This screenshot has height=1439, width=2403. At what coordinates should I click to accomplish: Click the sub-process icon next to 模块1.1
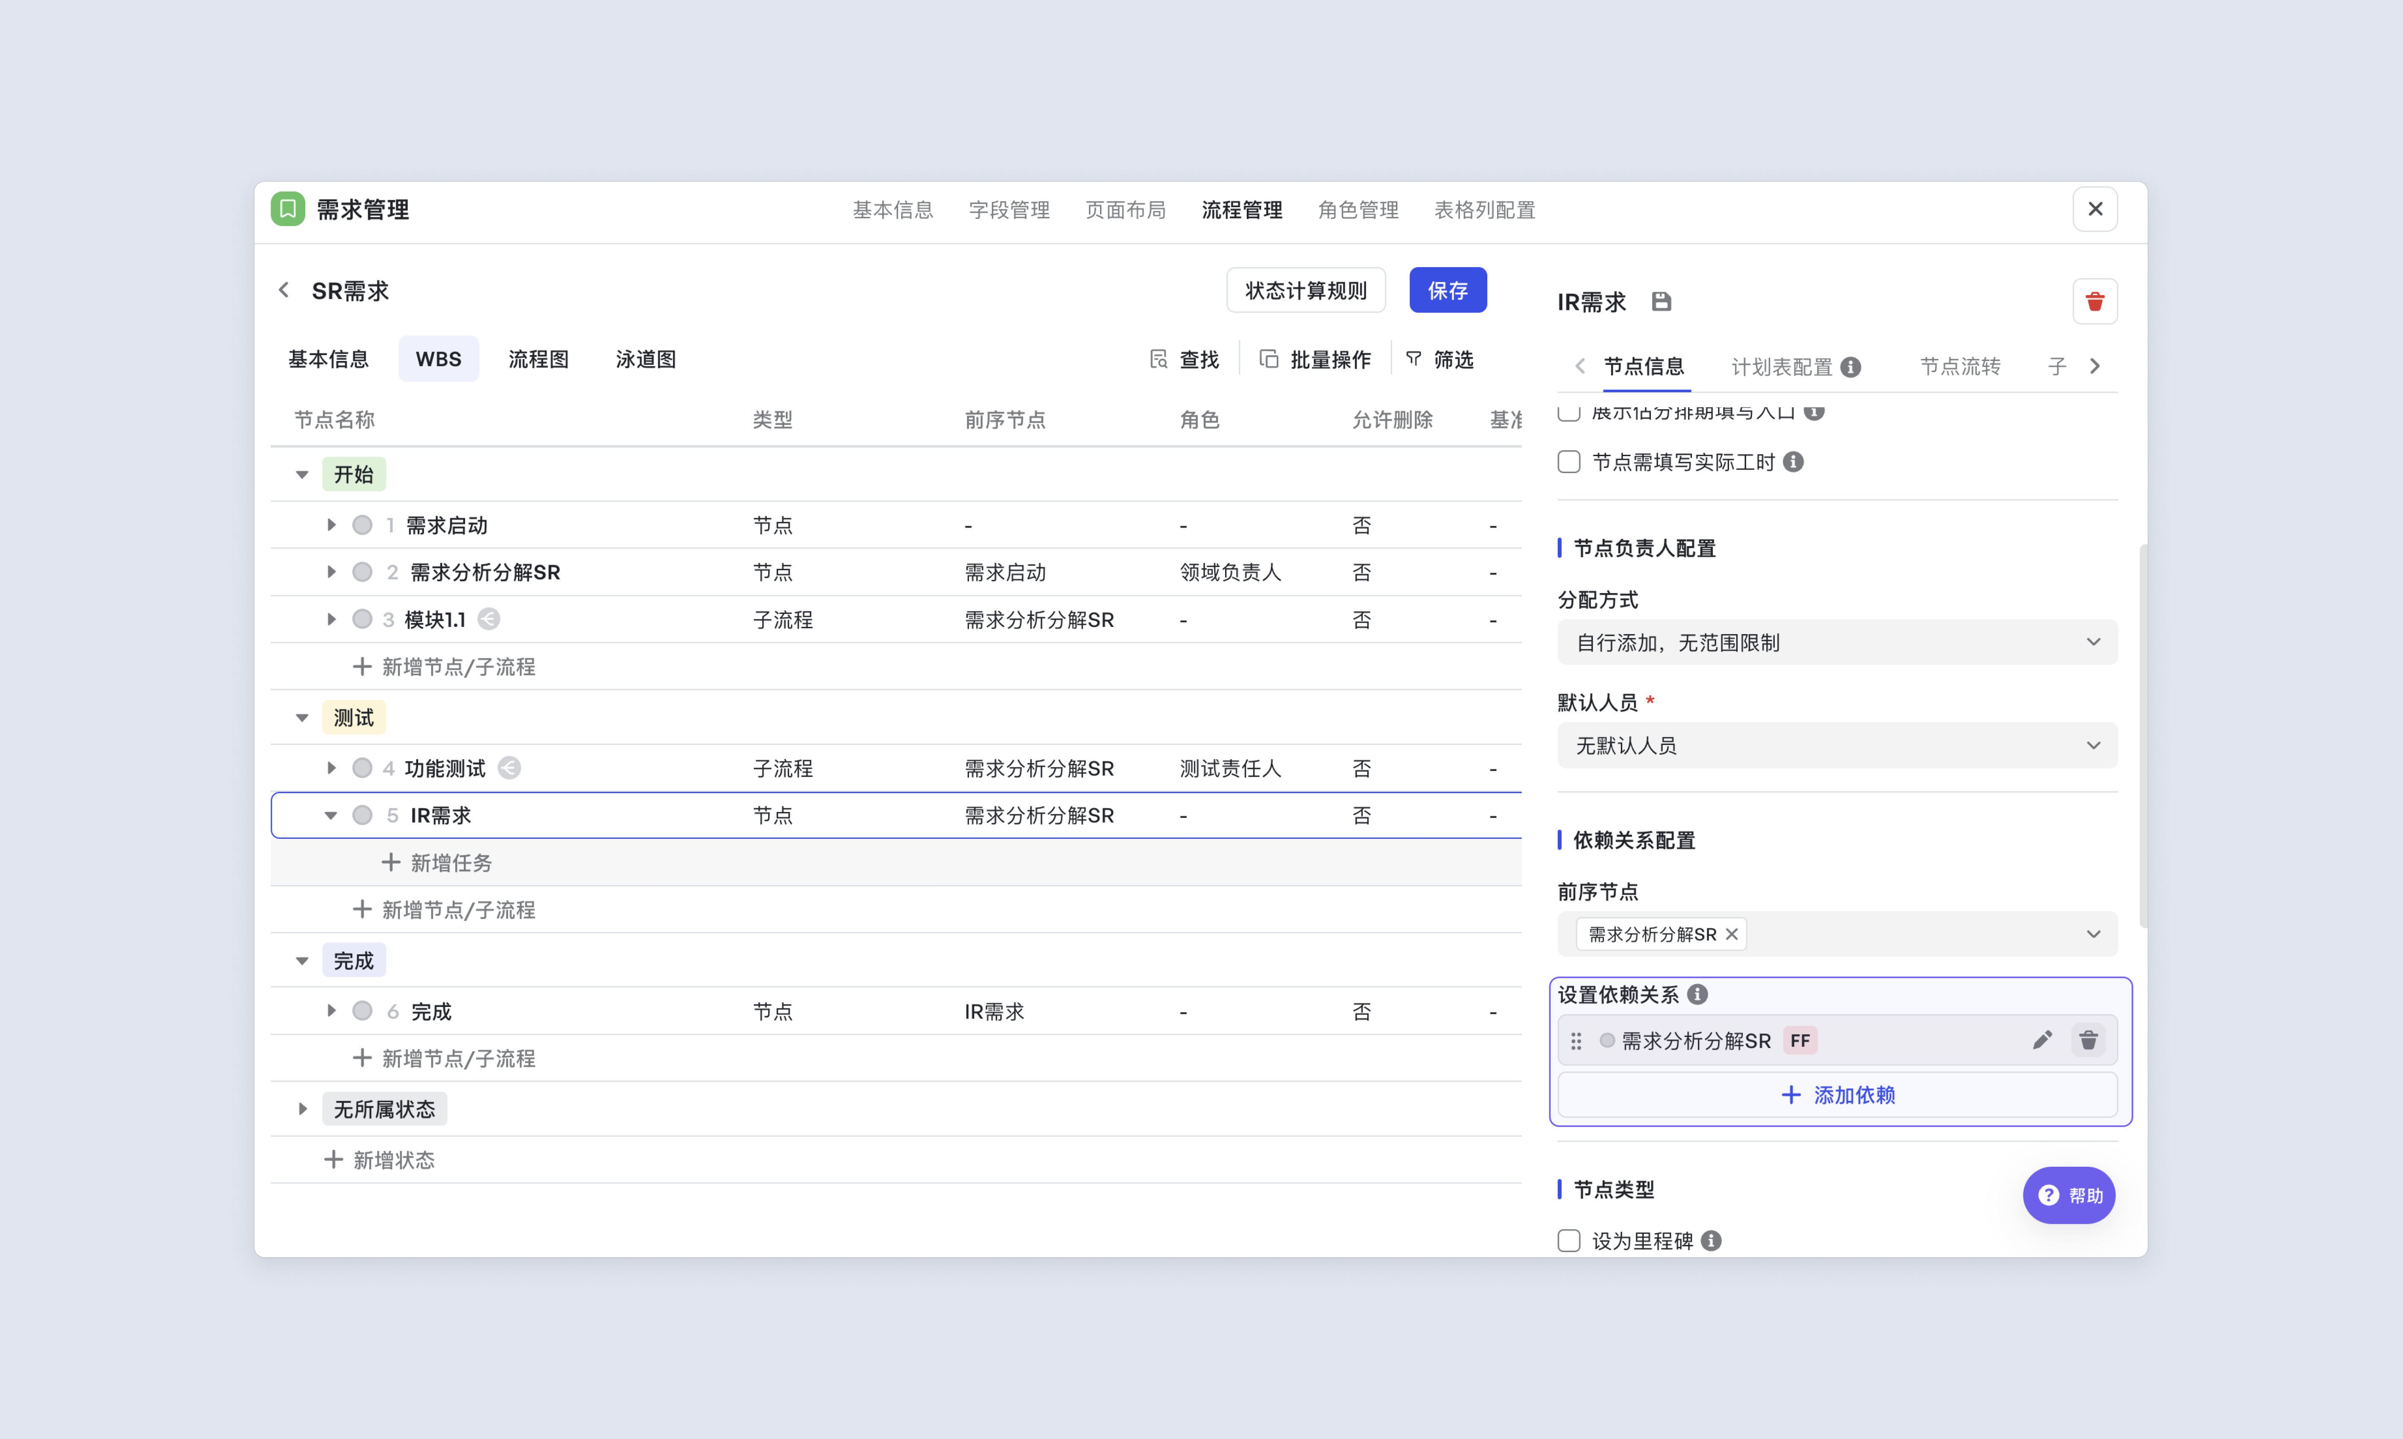click(x=489, y=618)
